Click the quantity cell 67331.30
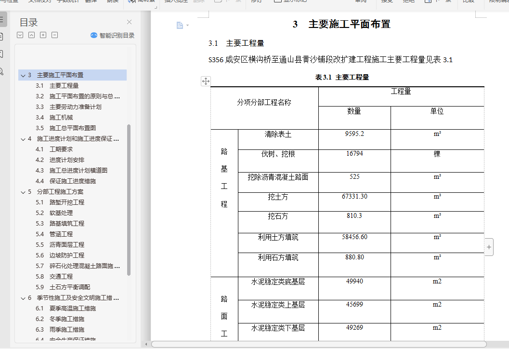This screenshot has height=349, width=509. (354, 202)
